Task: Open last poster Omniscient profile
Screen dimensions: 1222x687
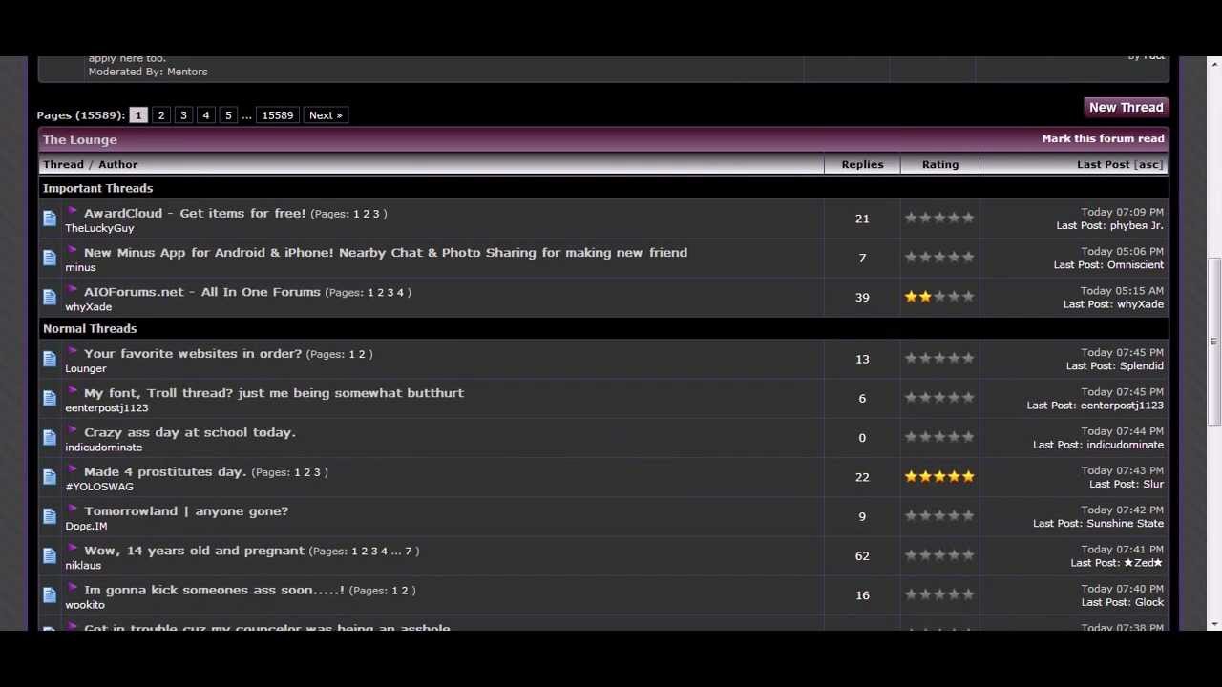Action: [1135, 265]
